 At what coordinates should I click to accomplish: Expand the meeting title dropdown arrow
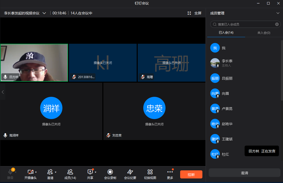click(44, 13)
